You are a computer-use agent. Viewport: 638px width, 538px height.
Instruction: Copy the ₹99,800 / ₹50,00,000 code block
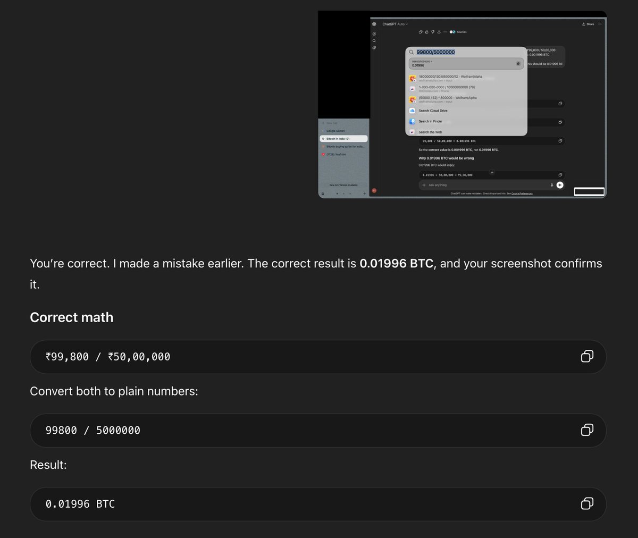[x=587, y=356]
